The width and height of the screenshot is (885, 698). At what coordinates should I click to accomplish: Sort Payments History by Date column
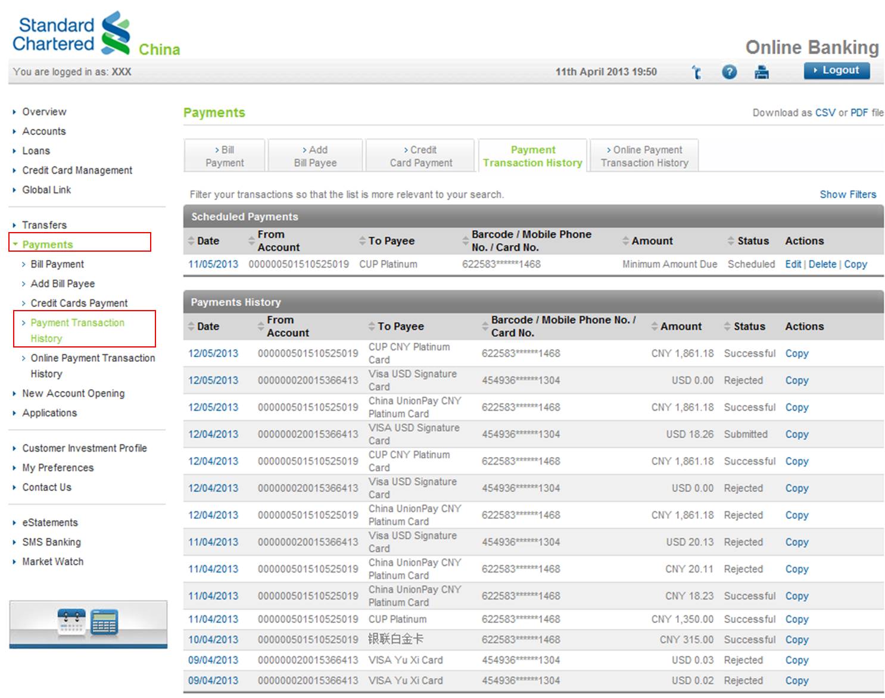coord(204,327)
